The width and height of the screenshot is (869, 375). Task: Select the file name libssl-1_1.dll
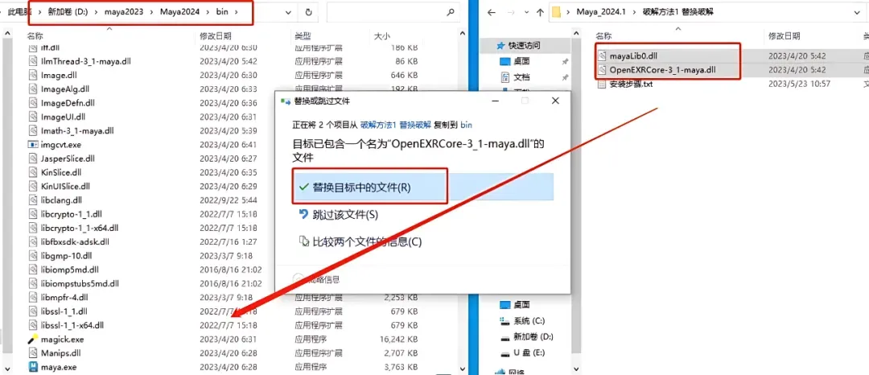click(64, 311)
